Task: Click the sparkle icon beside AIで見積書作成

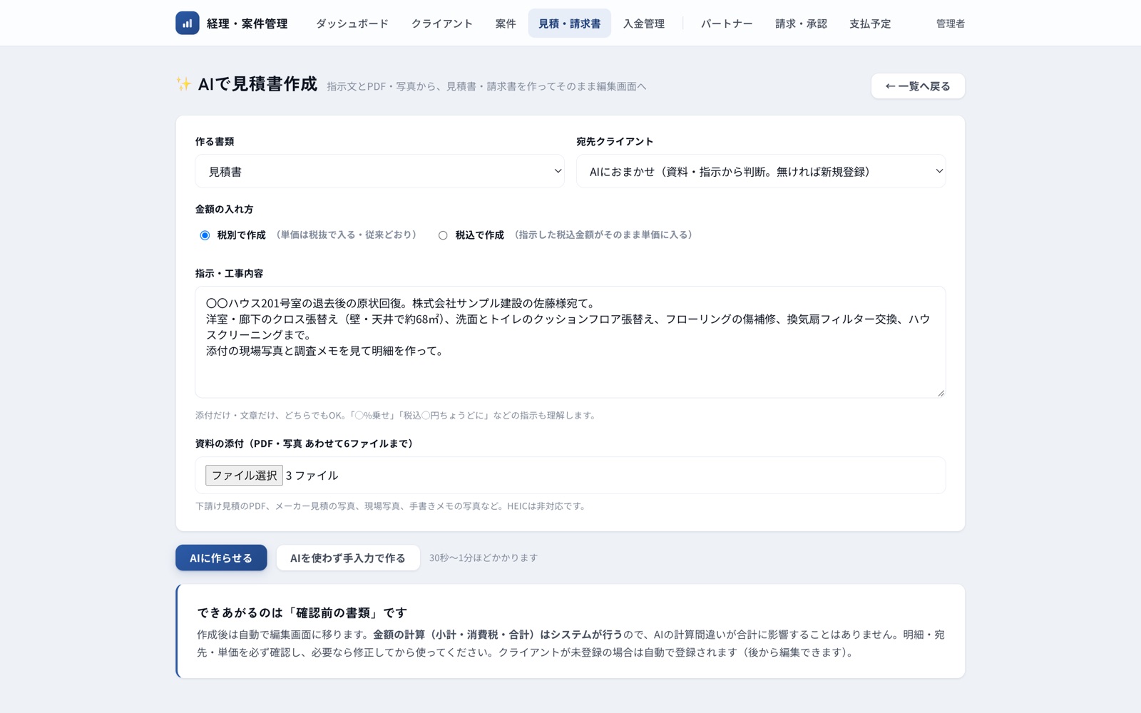Action: click(x=184, y=83)
